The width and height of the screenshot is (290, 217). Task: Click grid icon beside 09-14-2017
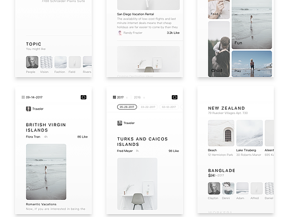[x=23, y=97]
